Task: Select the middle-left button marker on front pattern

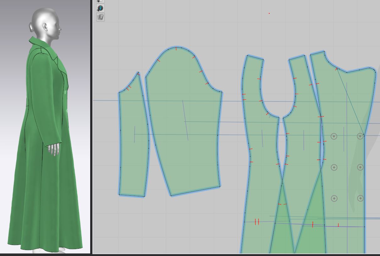Action: (x=334, y=167)
